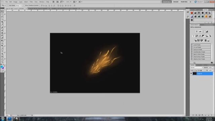Add a Black & White adjustment
Image resolution: width=215 pixels, height=121 pixels.
pos(203,36)
